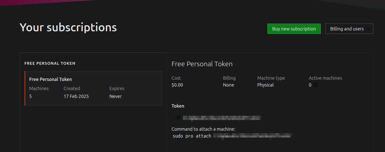
Task: Click the Active machines count of 0
Action: (x=310, y=85)
